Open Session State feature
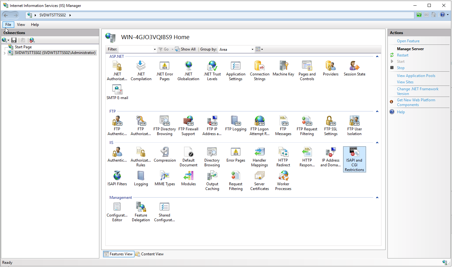 [x=355, y=69]
